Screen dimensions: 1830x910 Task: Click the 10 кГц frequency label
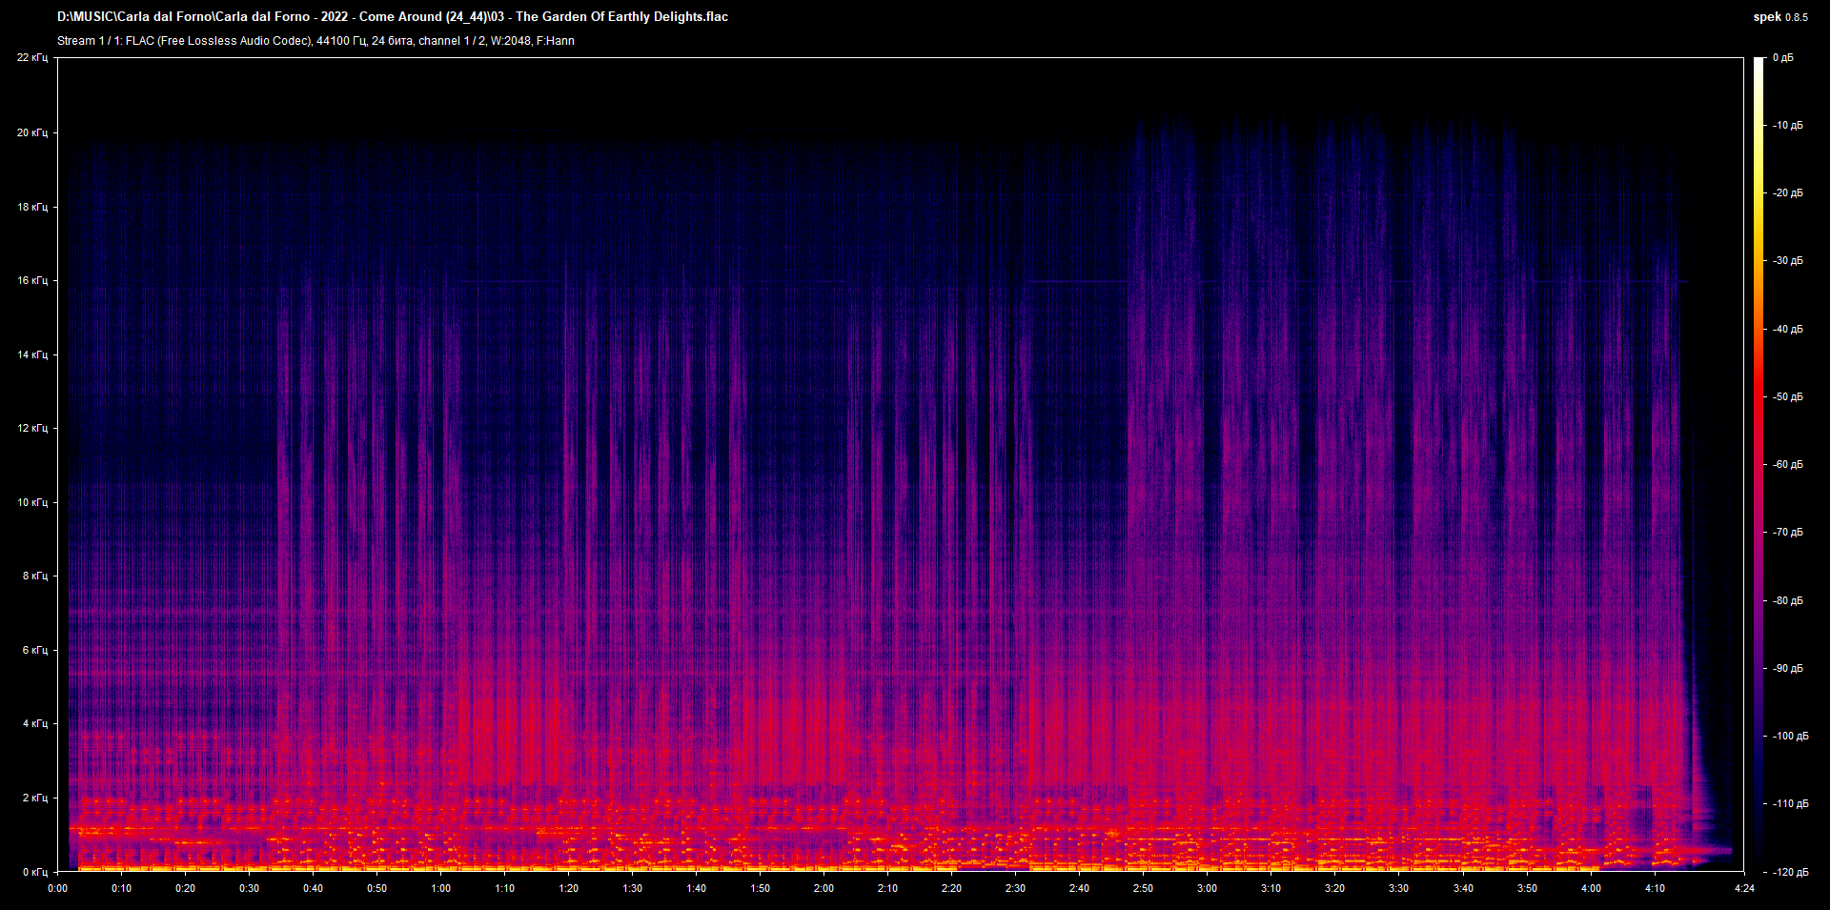(x=32, y=502)
